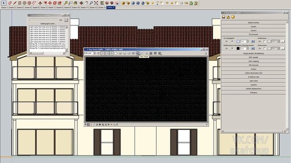Expand the Irradiance map rollout
Image resolution: width=291 pixels, height=163 pixels.
(254, 77)
